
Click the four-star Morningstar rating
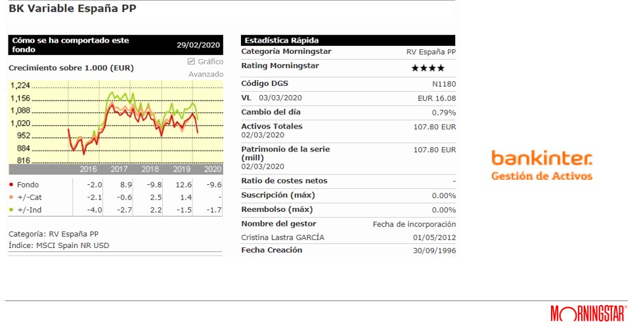coord(428,68)
